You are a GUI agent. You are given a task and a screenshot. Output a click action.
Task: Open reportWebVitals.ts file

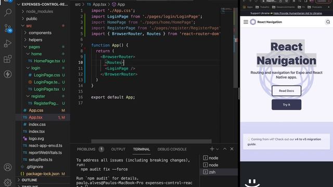(x=45, y=153)
